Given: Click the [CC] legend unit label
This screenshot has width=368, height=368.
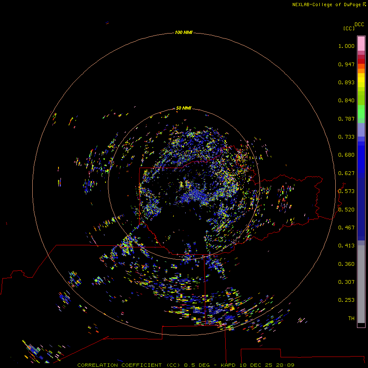Looking at the screenshot, I should point(349,28).
